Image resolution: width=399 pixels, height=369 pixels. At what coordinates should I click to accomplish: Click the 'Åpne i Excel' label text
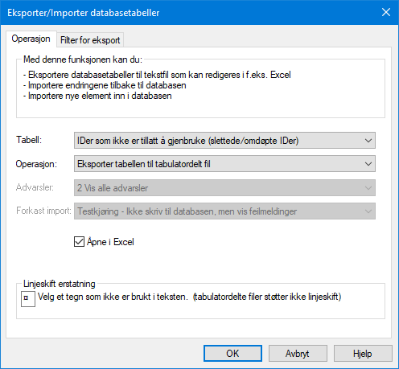click(x=110, y=242)
